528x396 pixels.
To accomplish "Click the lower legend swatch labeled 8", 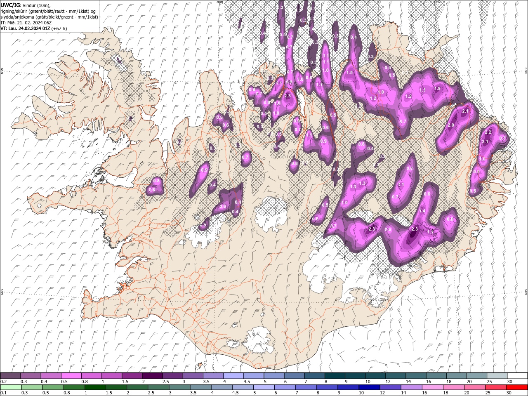I will tap(327, 387).
